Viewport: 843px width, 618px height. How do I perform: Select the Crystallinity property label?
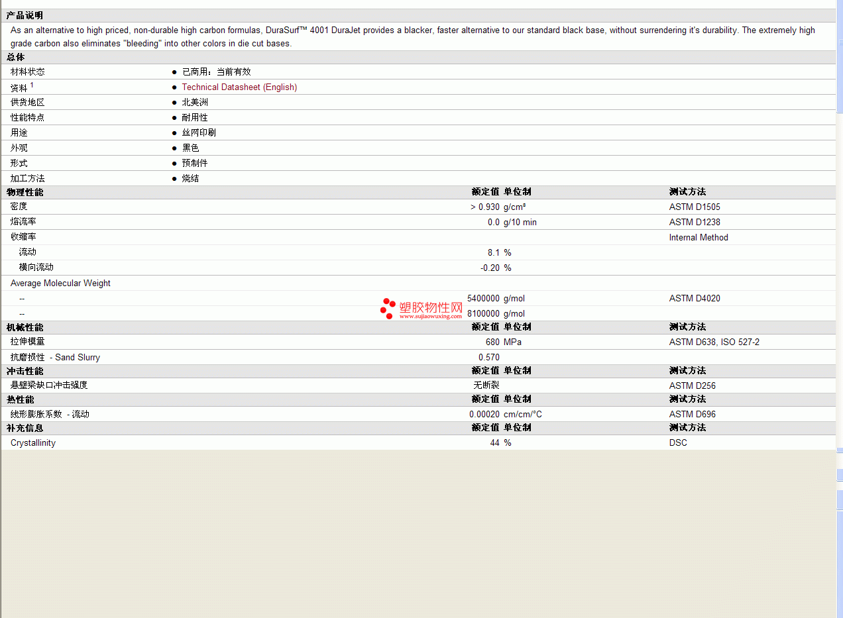tap(33, 442)
